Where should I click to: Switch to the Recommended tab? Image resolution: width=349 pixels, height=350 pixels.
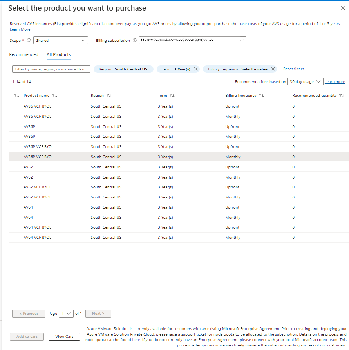tap(24, 54)
